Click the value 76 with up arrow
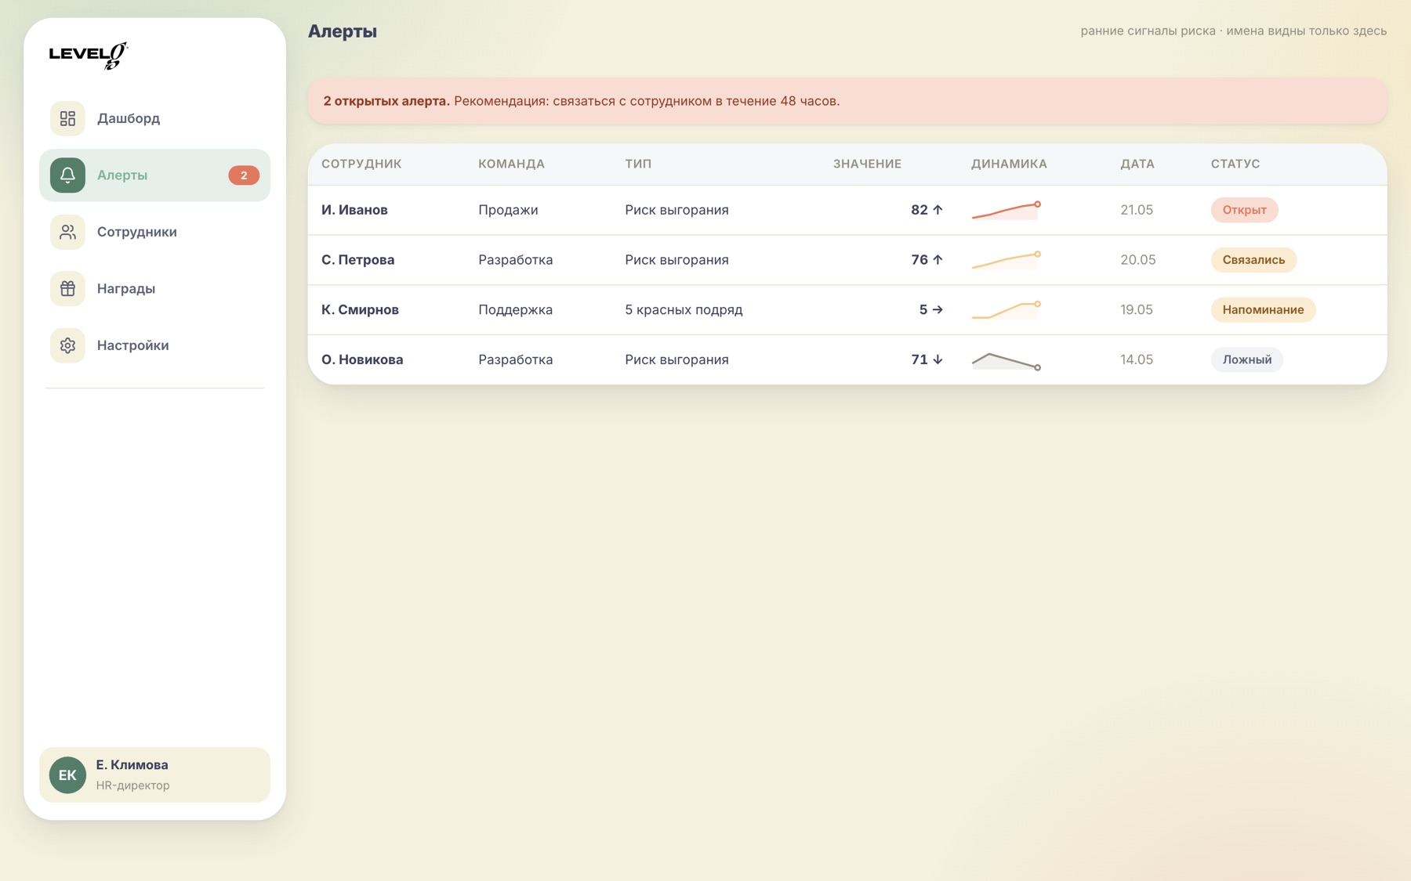1411x881 pixels. pos(927,260)
